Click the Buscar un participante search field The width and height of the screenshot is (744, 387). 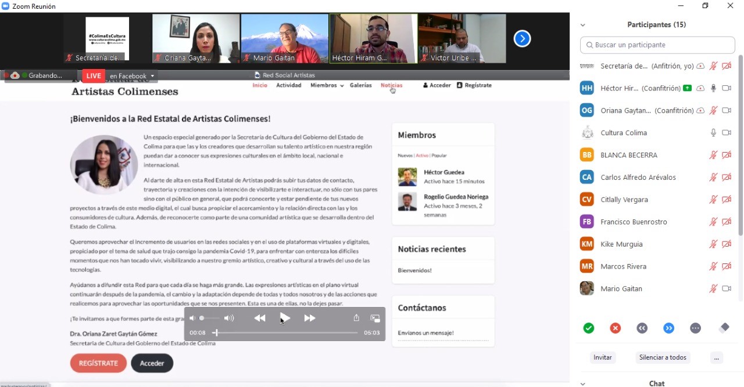pos(657,45)
